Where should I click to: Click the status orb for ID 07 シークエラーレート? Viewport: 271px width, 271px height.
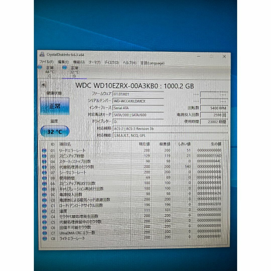tap(44, 172)
